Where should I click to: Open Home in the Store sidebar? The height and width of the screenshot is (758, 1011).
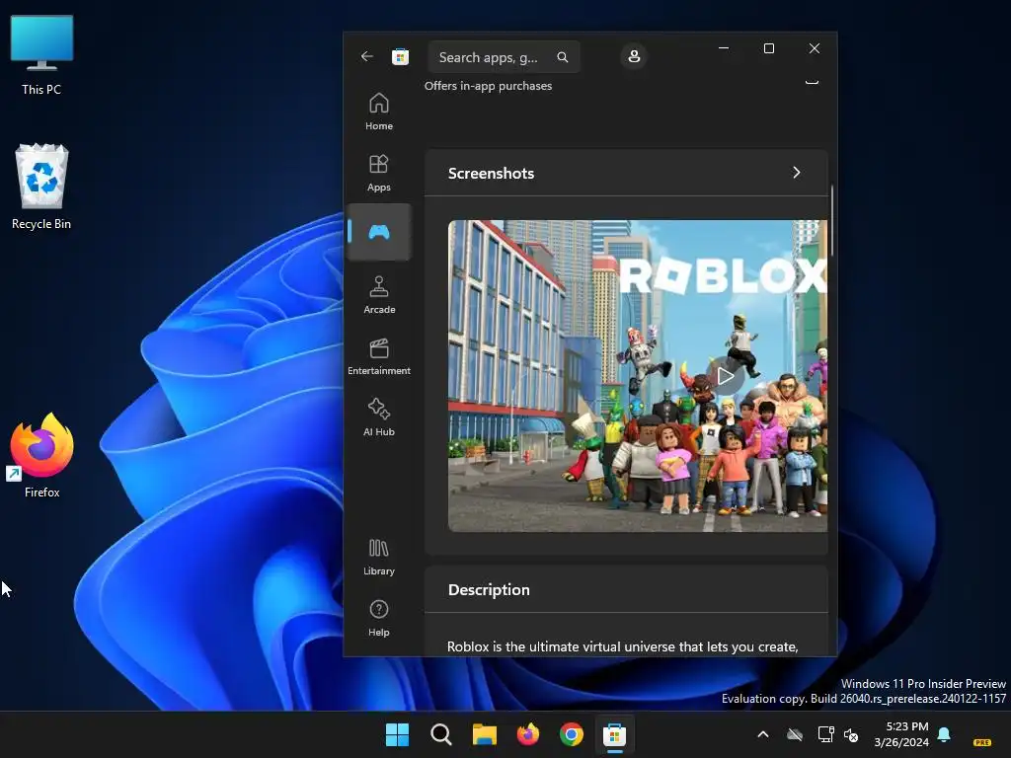coord(379,112)
